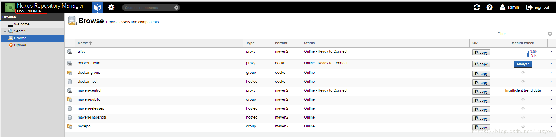Click Insufficient trend data for maven-central
Screen dimensions: 556x137
[x=523, y=90]
